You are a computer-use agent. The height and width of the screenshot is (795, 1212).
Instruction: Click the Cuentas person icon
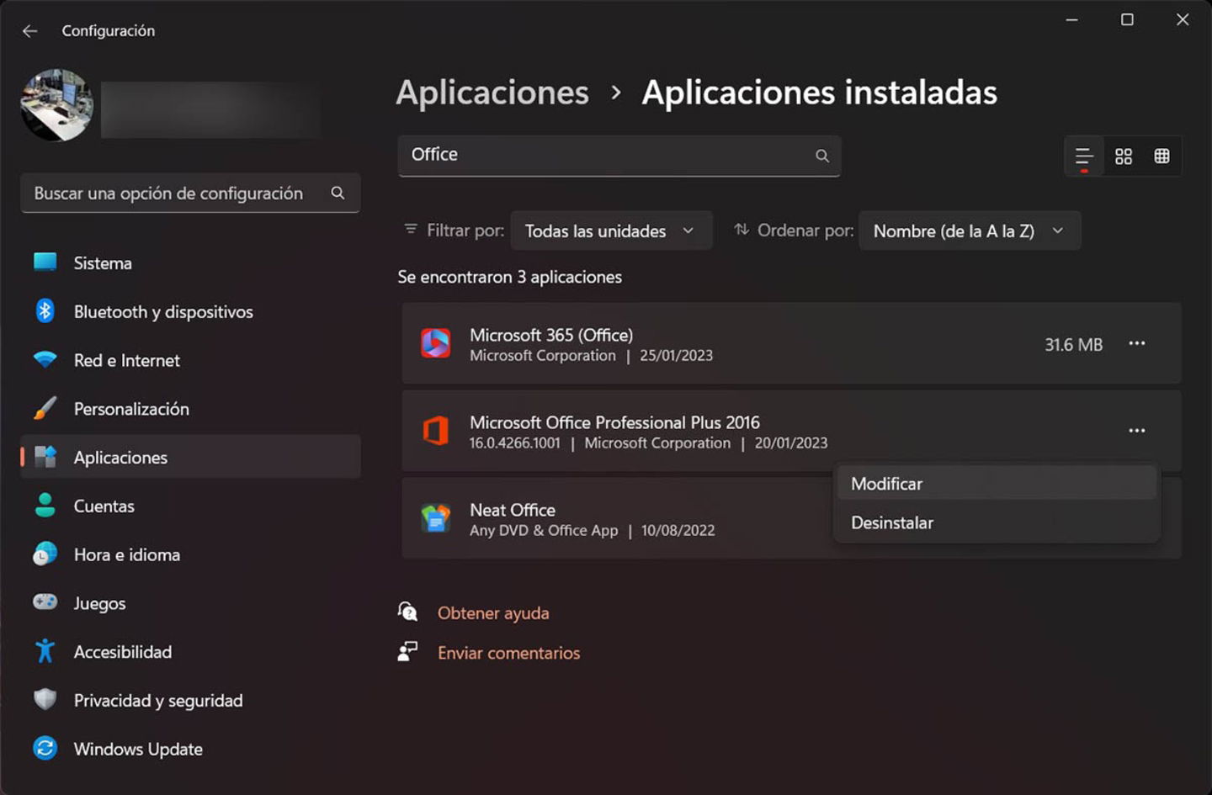[x=45, y=505]
